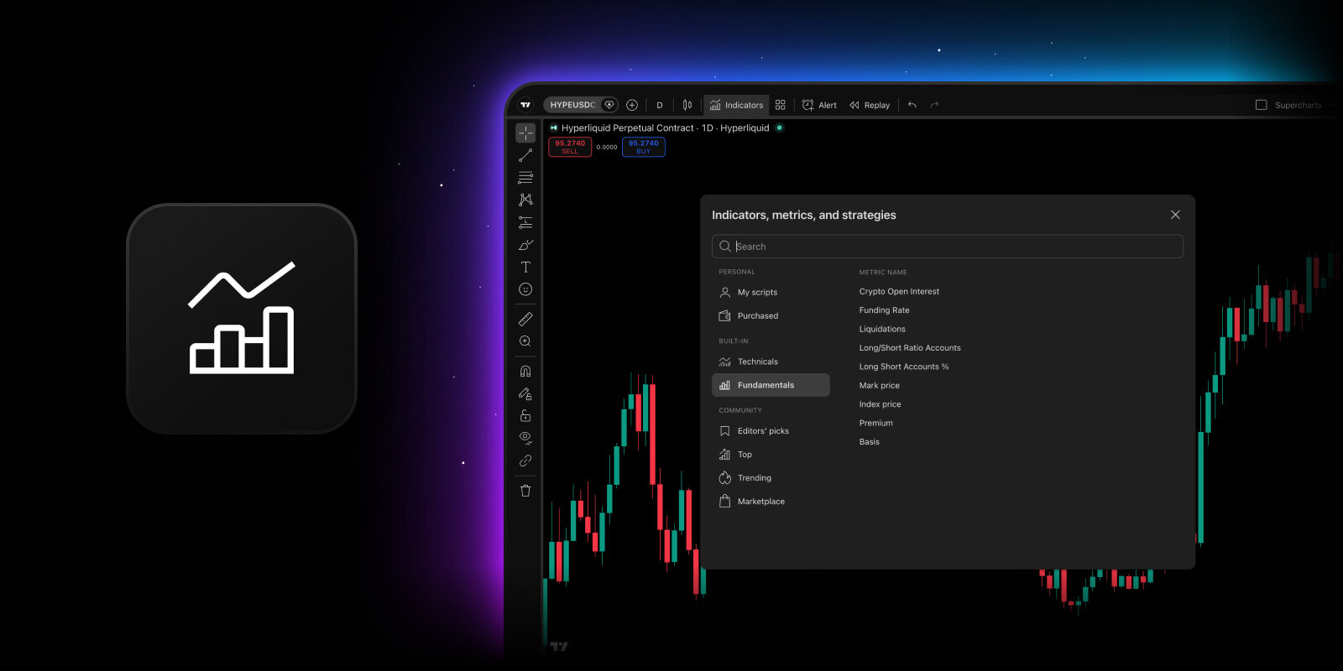Hide all drawings with eye icon
This screenshot has width=1343, height=671.
525,438
